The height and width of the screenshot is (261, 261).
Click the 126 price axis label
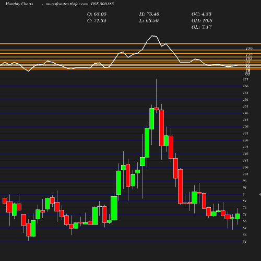[x=245, y=140]
